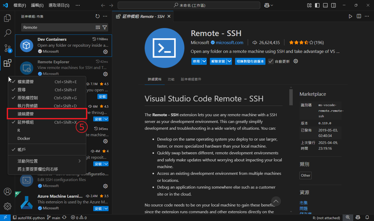Viewport: 374px width, 221px height.
Task: Open manage gear for Dev Containers extension
Action: (x=105, y=52)
